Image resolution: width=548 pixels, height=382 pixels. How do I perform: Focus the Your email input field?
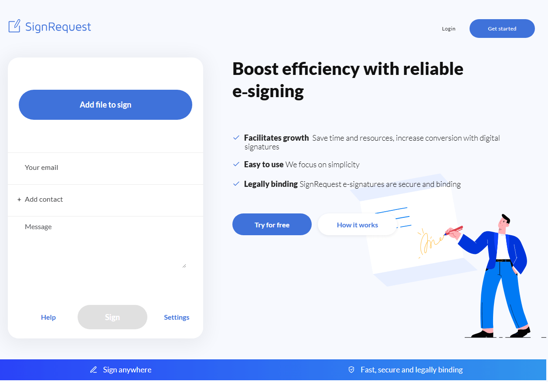106,168
